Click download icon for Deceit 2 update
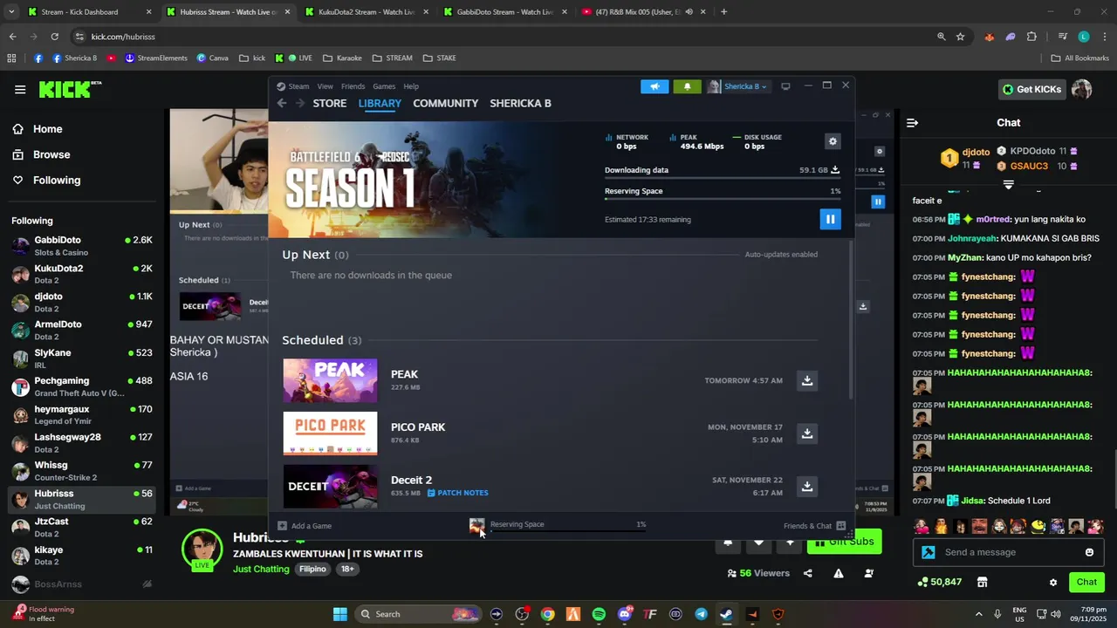 click(807, 486)
